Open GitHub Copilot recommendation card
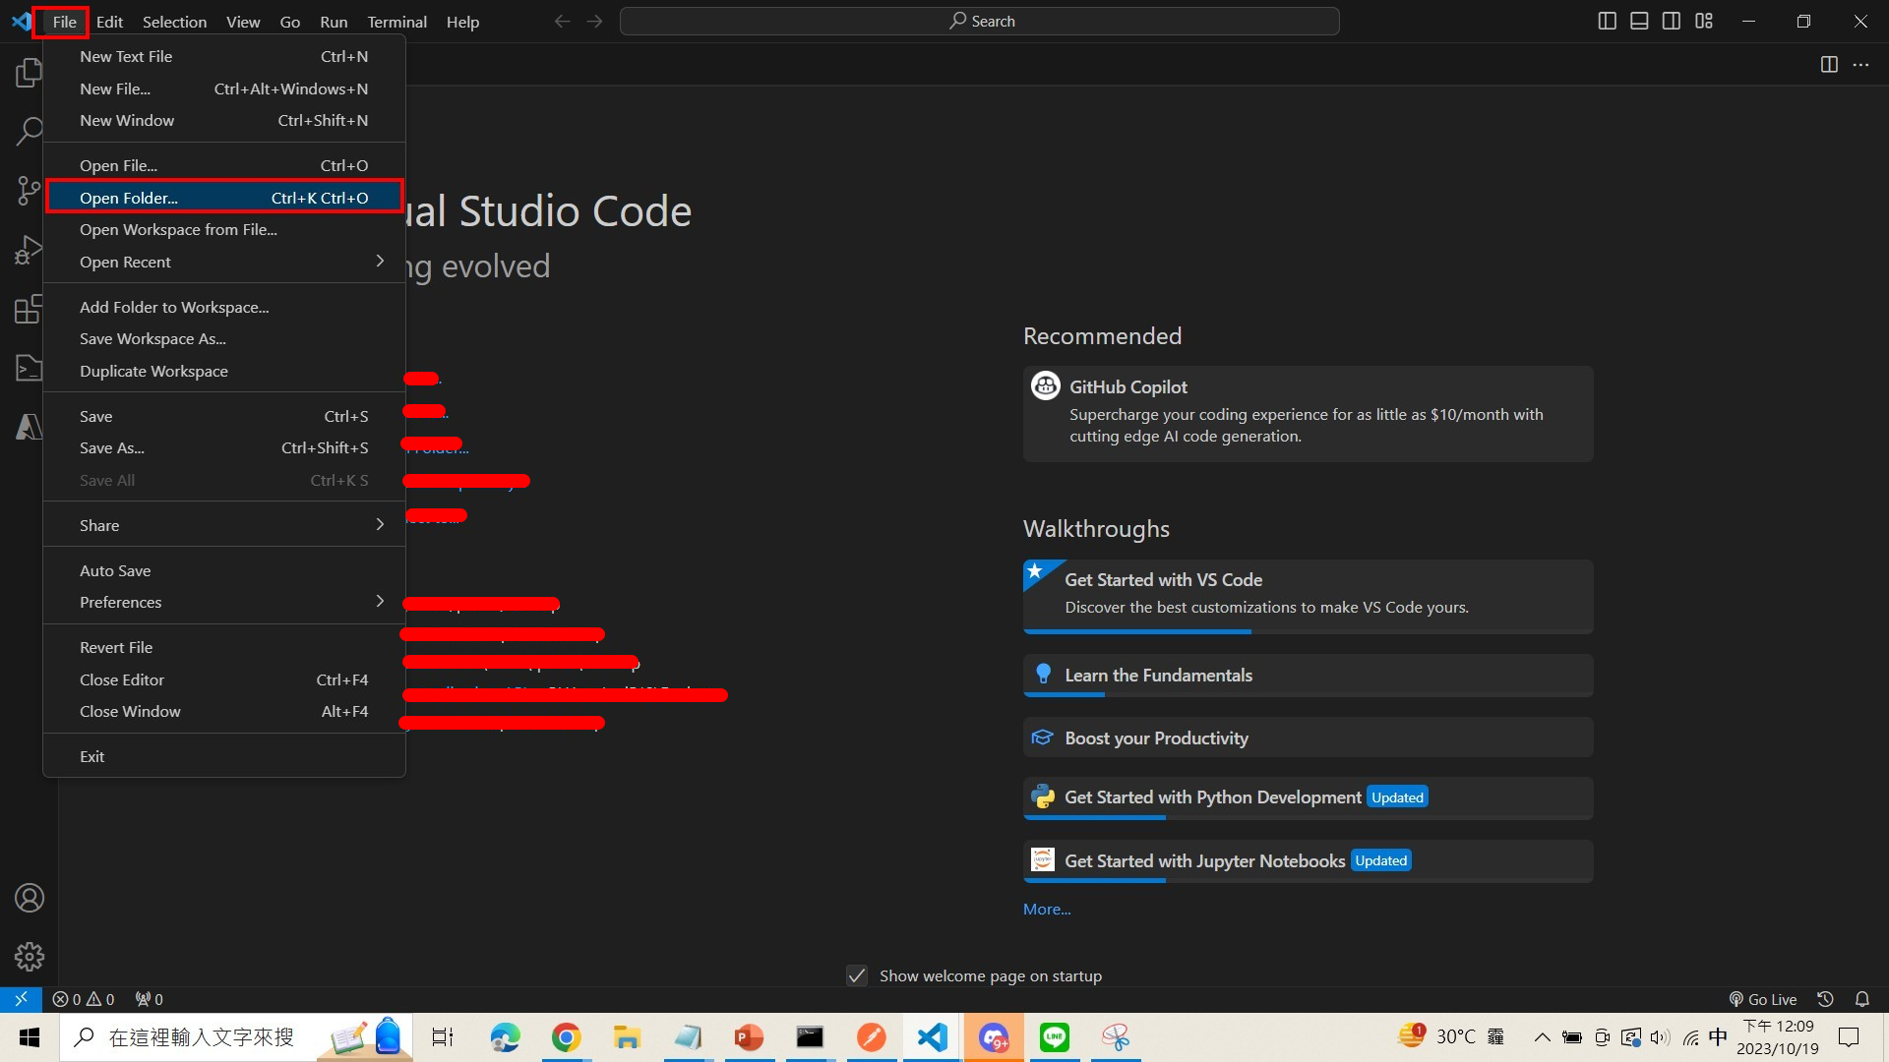Image resolution: width=1889 pixels, height=1062 pixels. coord(1308,413)
